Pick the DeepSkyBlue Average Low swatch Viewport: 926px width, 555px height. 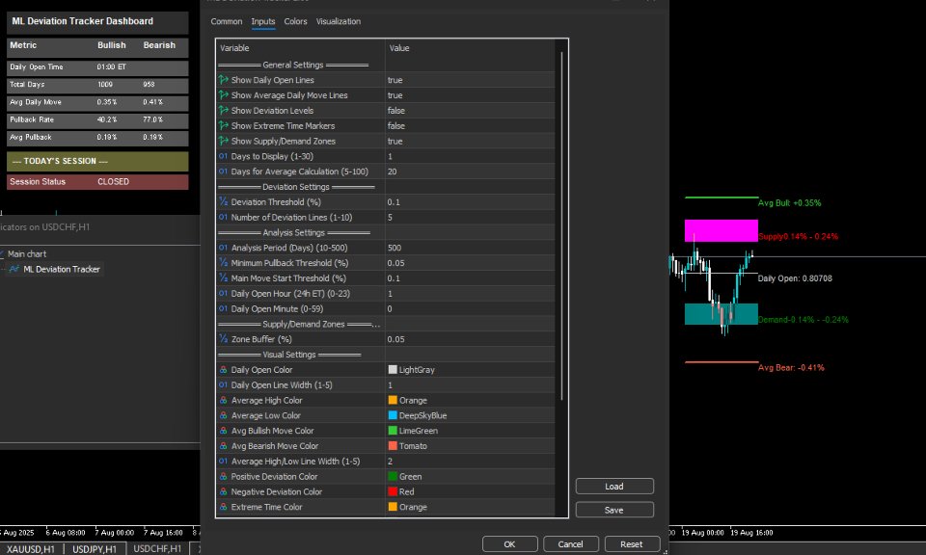coord(393,415)
